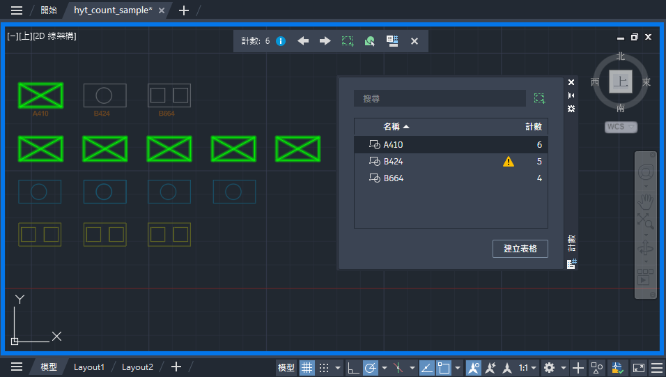Screen dimensions: 666x377
Task: Switch to Layout1 tab
Action: tap(88, 367)
